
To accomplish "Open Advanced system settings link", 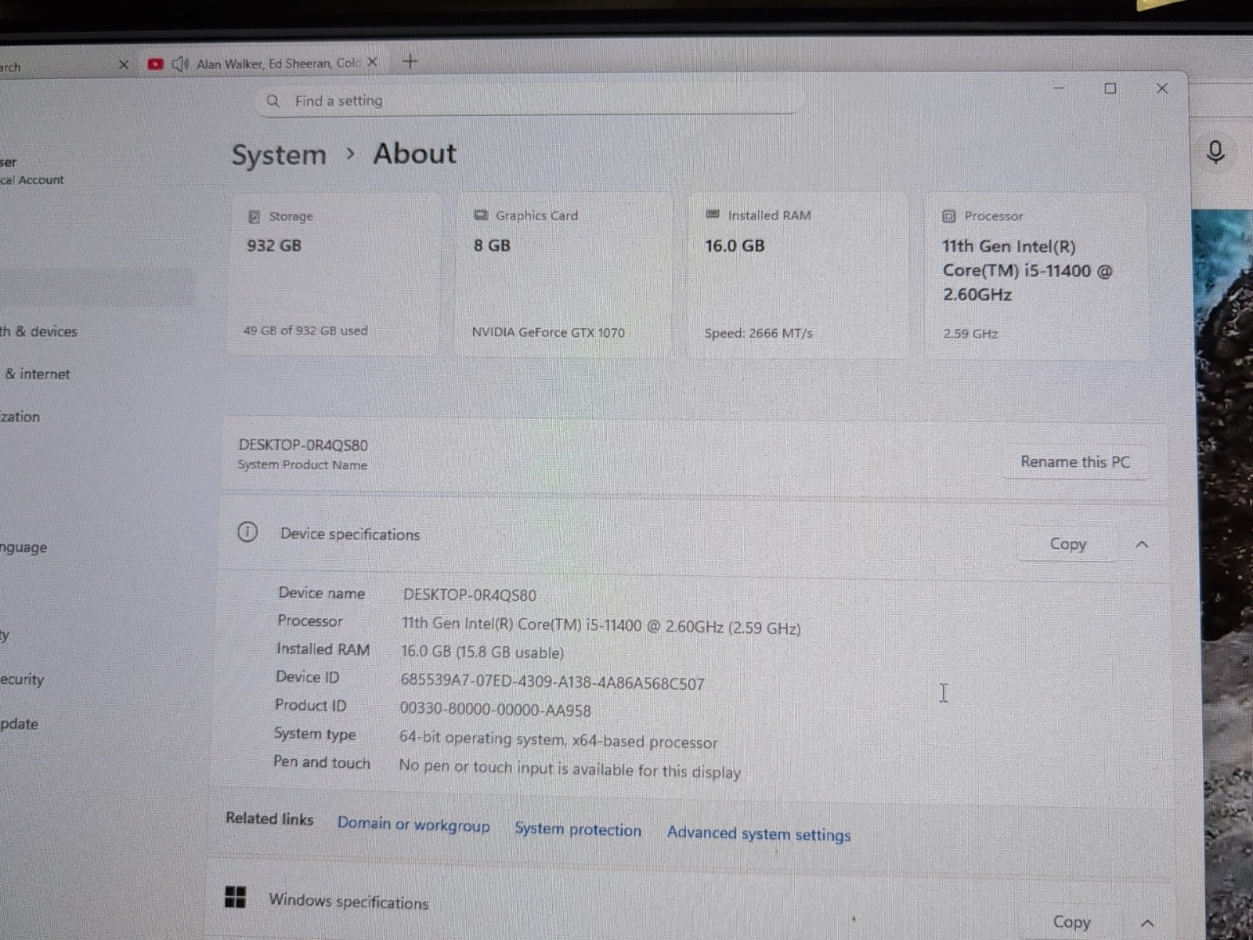I will pyautogui.click(x=759, y=833).
